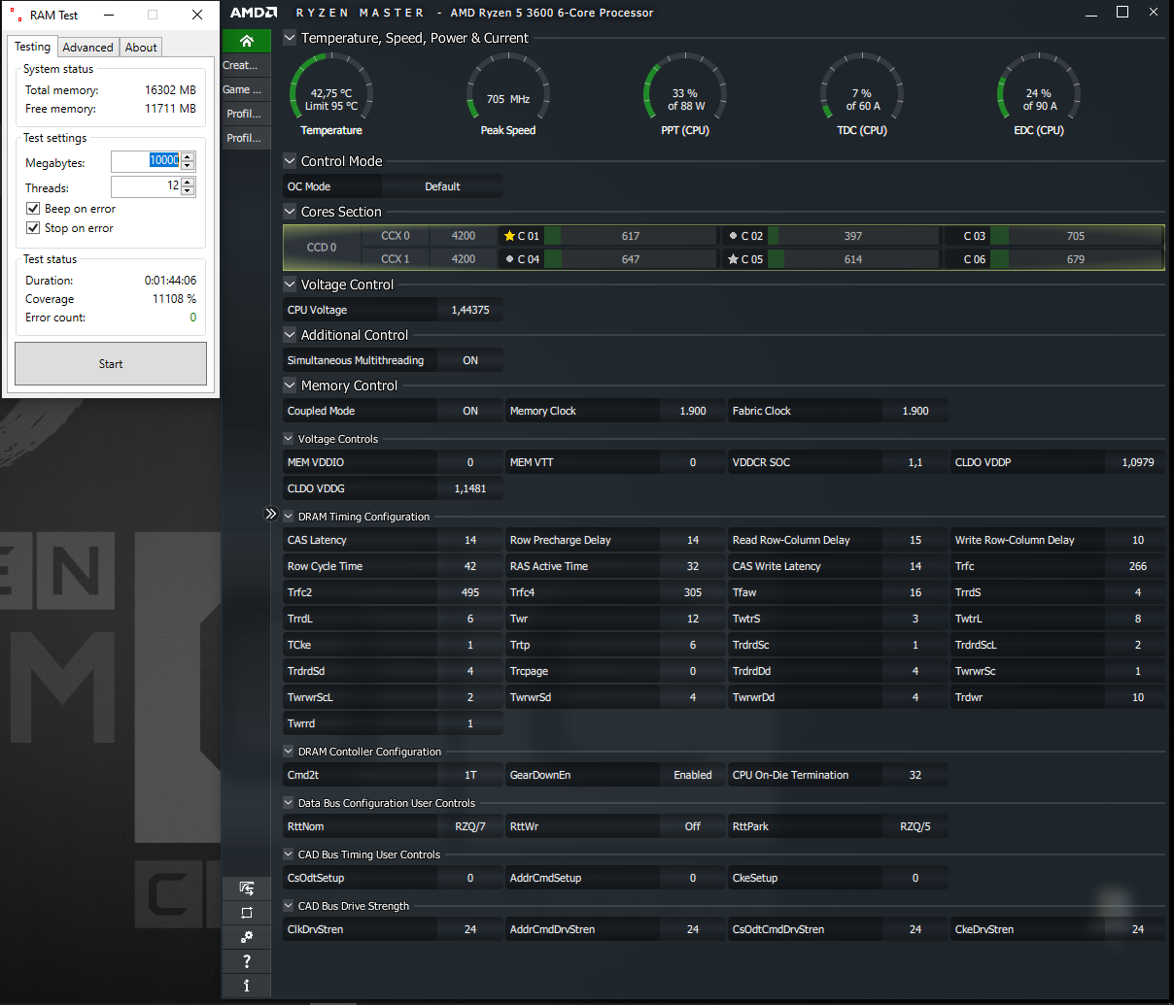The image size is (1174, 1005).
Task: Open the Game Mode profile tab
Action: click(246, 89)
